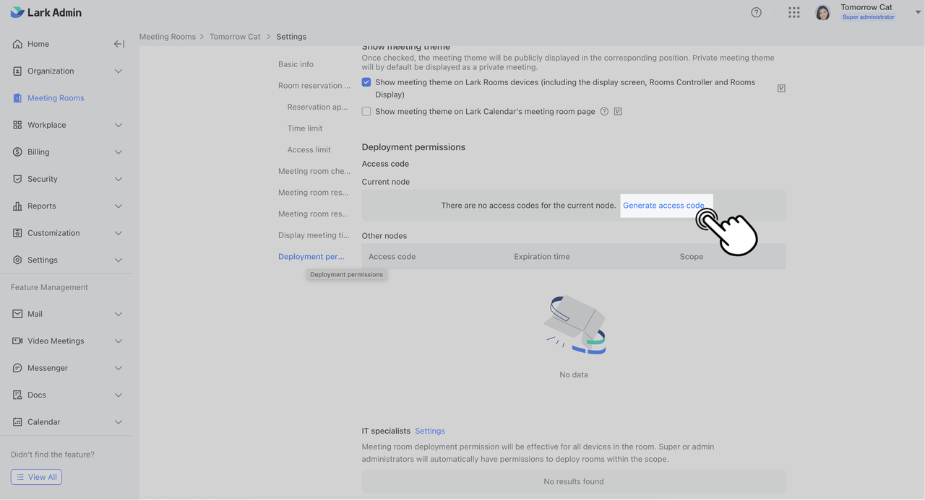Viewport: 925px width, 500px height.
Task: Open IT specialists Settings link
Action: point(430,431)
